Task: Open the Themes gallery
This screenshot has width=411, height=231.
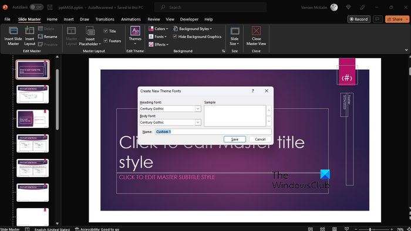Action: 135,36
